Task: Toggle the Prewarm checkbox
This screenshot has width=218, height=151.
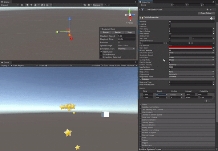Action: 170,26
